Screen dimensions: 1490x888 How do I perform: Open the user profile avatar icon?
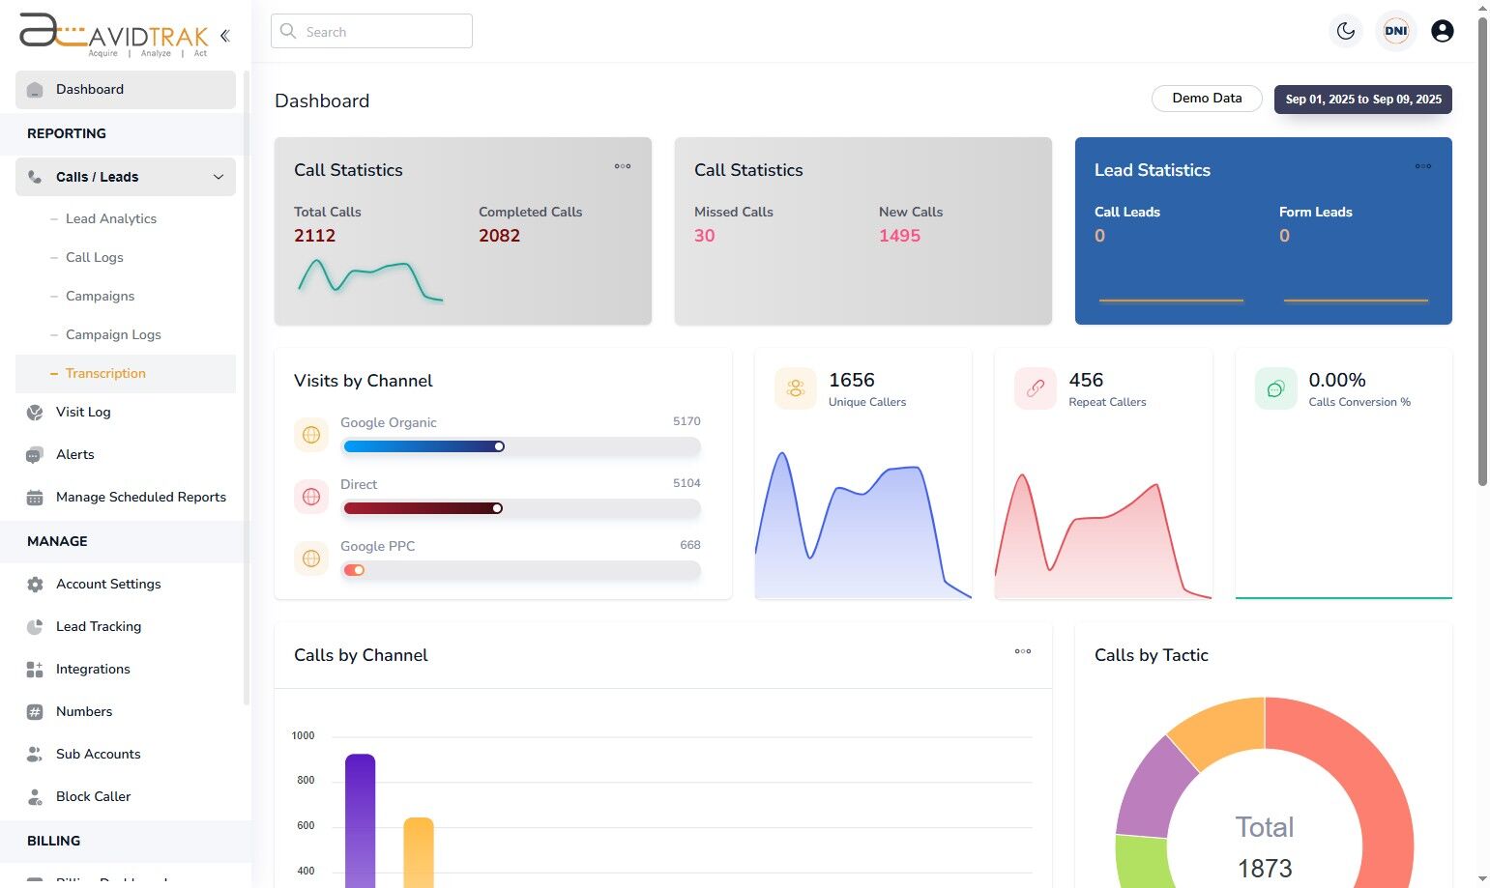point(1442,31)
